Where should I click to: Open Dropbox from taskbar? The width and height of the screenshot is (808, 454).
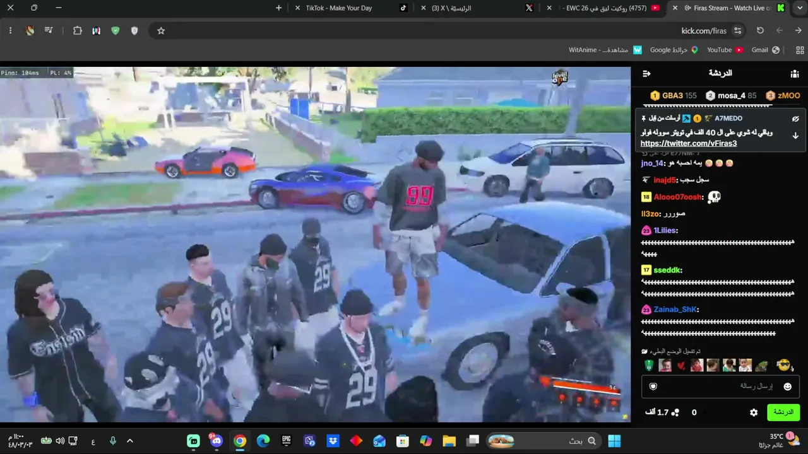pos(333,441)
